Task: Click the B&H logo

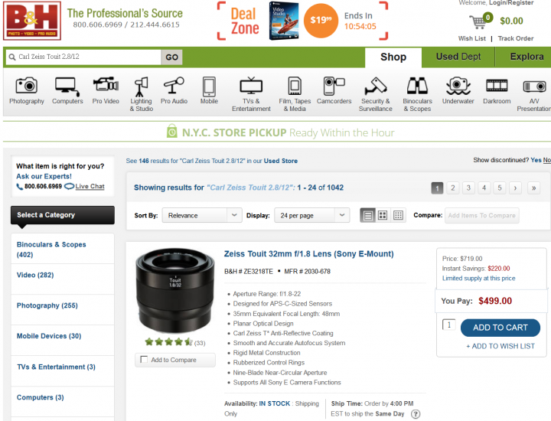Action: click(x=32, y=21)
